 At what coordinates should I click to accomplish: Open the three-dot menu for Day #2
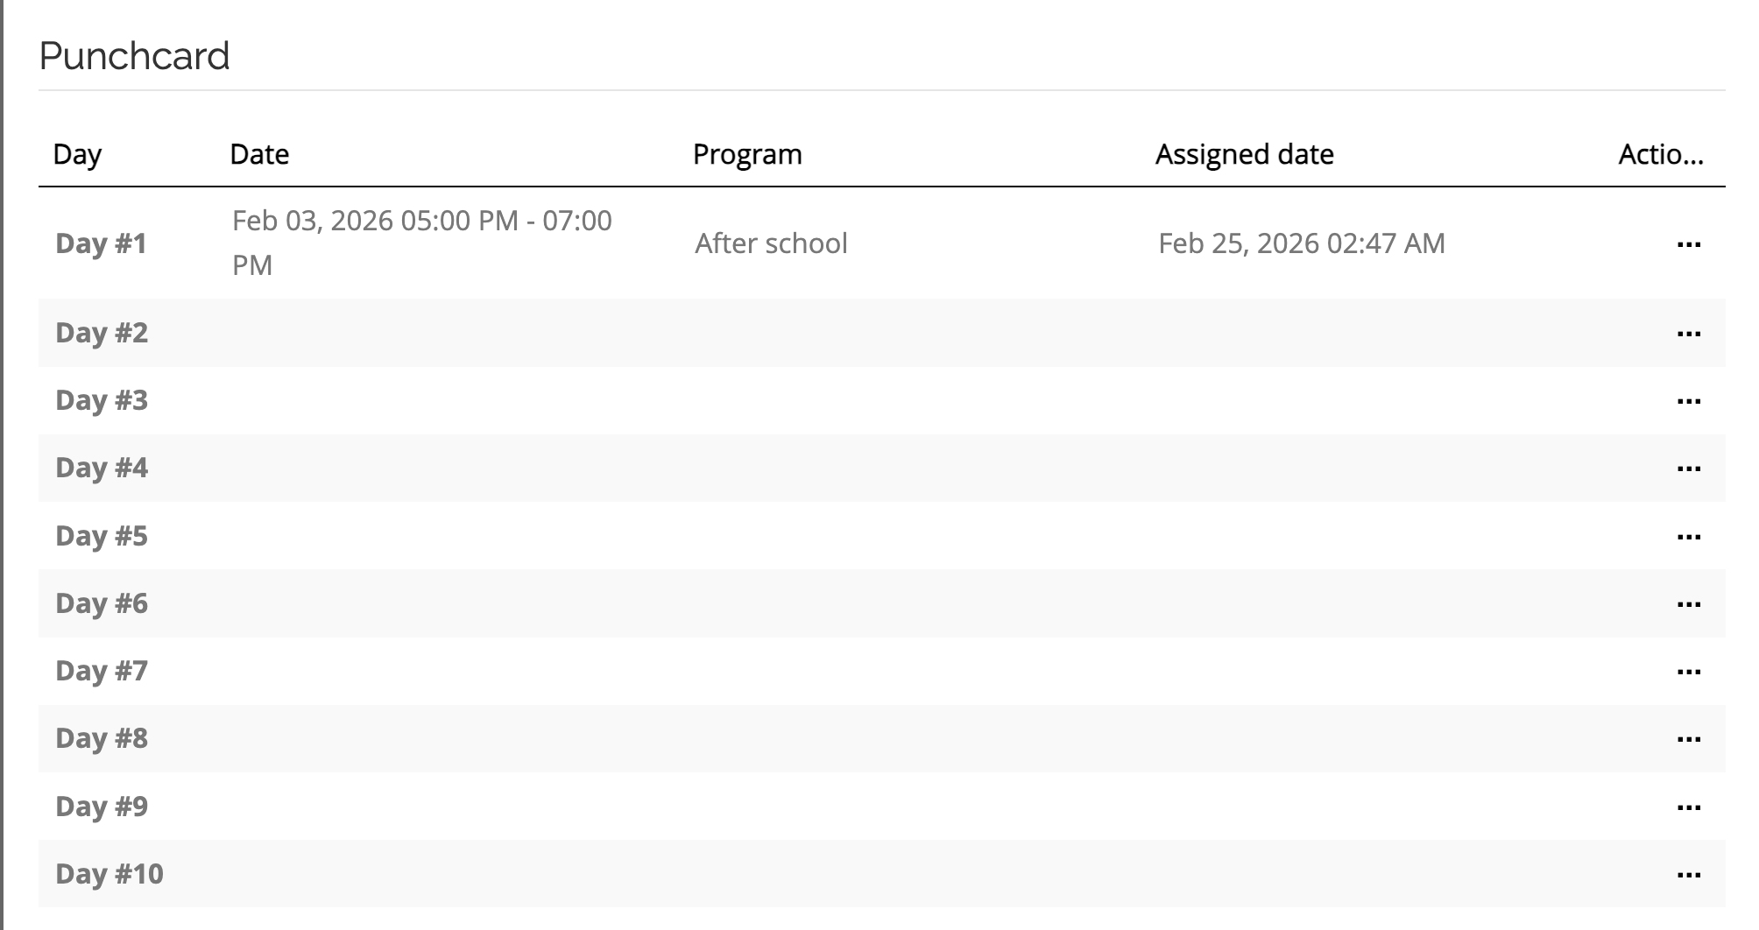pyautogui.click(x=1688, y=334)
